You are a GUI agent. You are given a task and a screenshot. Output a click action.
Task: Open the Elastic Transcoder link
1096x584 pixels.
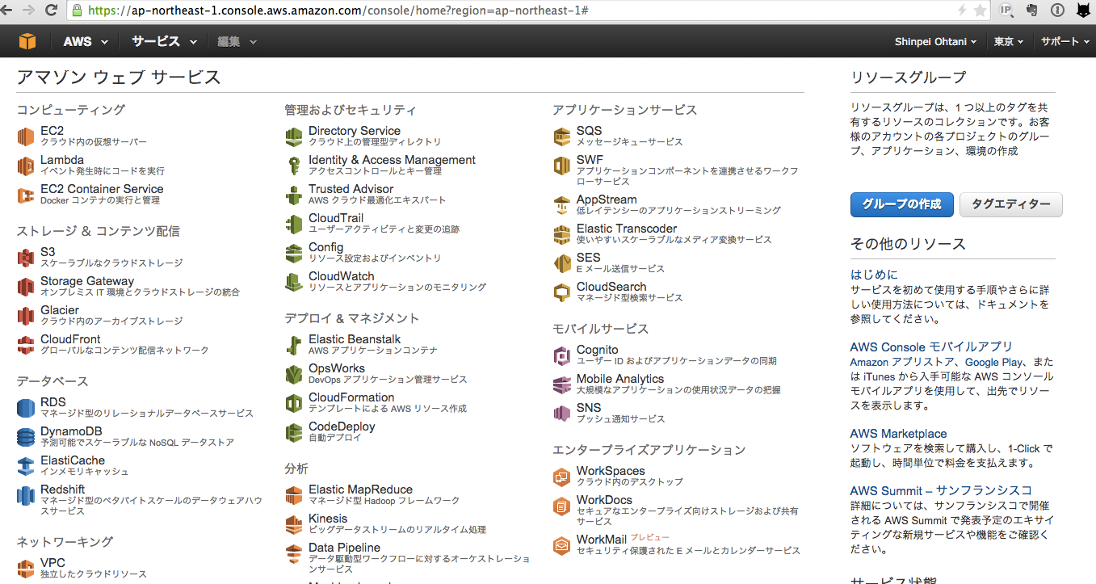coord(627,229)
